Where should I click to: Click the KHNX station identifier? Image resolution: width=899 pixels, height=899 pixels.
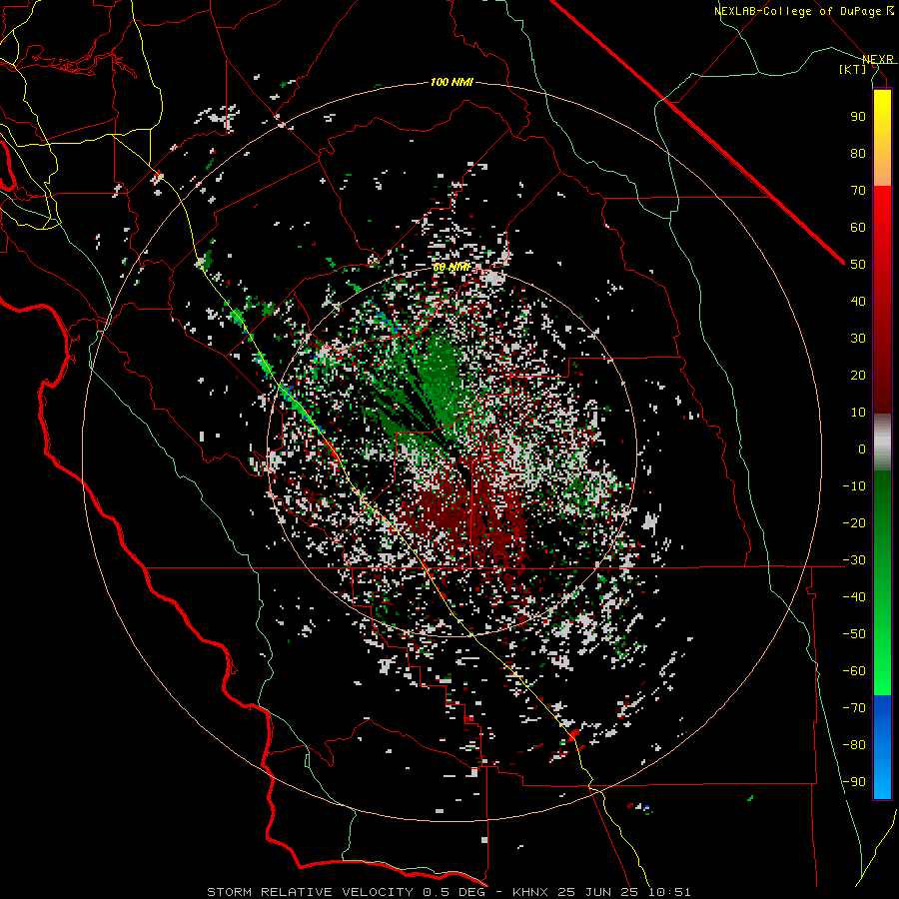(531, 892)
